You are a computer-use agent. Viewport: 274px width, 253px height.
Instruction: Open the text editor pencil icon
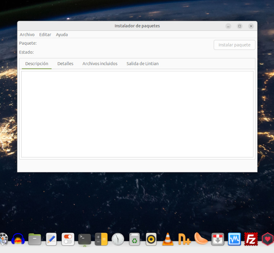pos(51,239)
